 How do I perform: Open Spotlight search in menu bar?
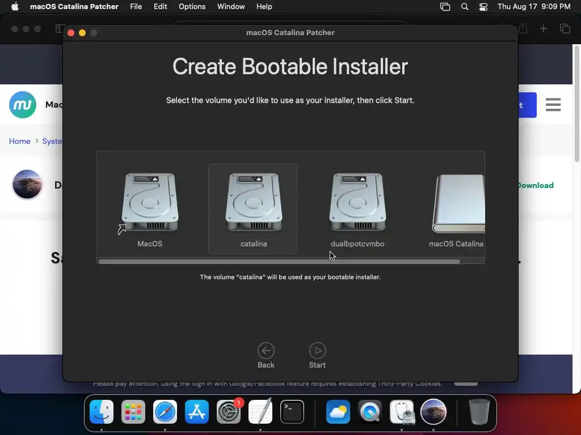pos(464,7)
